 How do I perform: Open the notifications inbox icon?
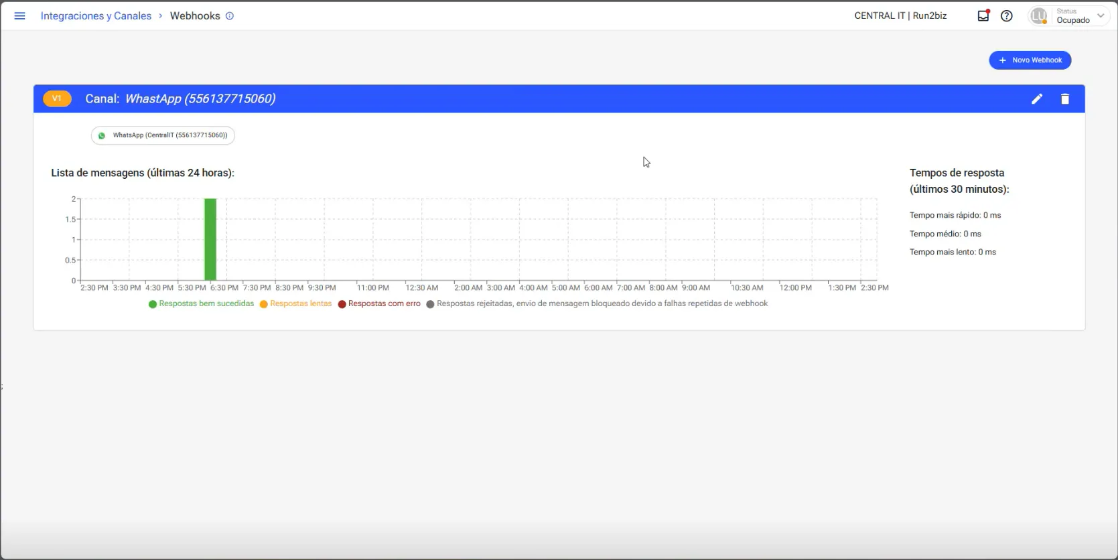[x=983, y=16]
